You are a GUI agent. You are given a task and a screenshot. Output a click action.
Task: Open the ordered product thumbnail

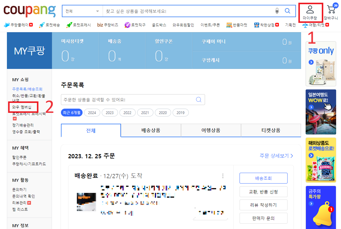[x=86, y=202]
